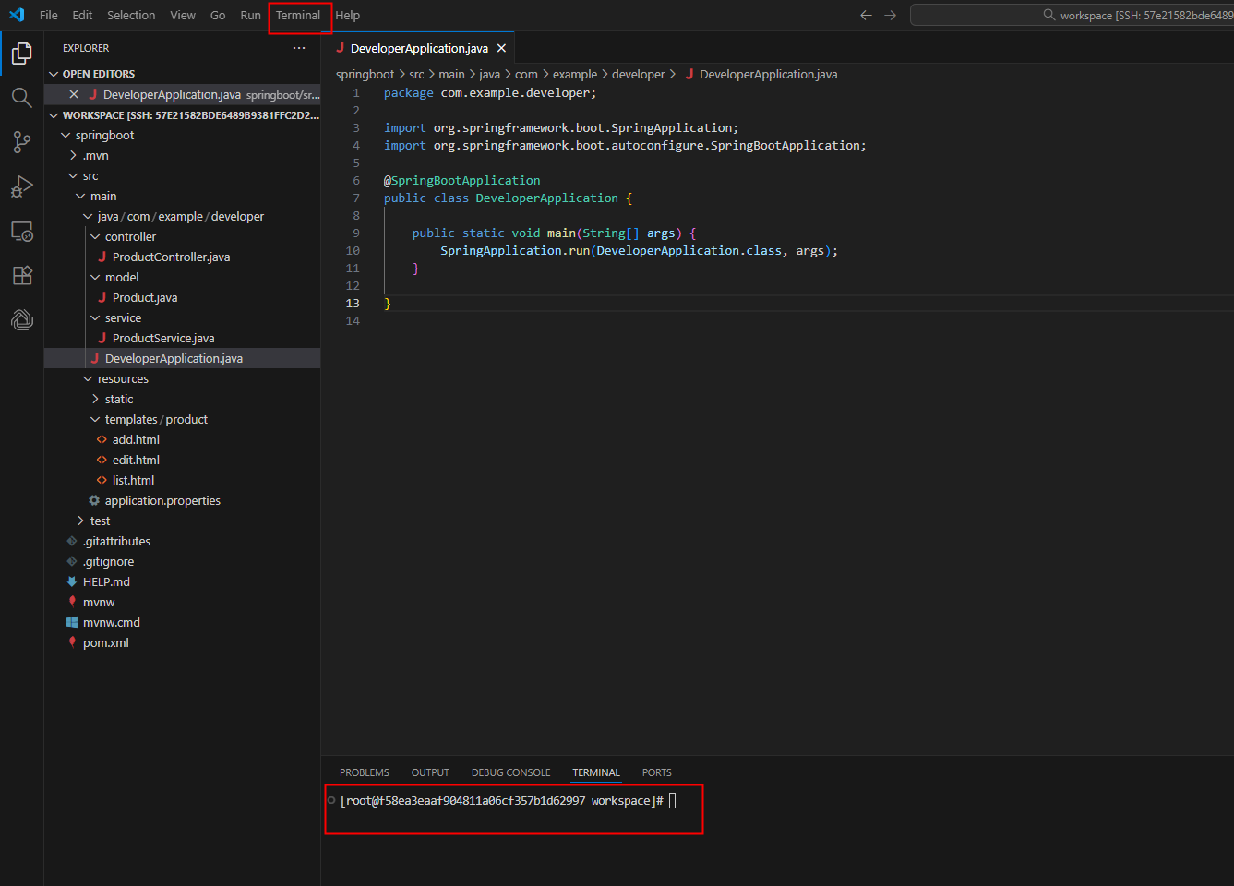Open the Search view icon

pos(22,98)
